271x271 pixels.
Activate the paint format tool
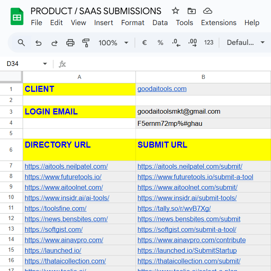point(86,43)
